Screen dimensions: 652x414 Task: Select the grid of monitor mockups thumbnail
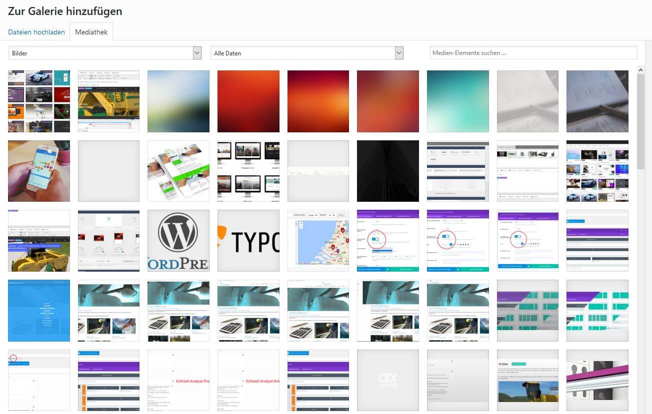(x=248, y=171)
